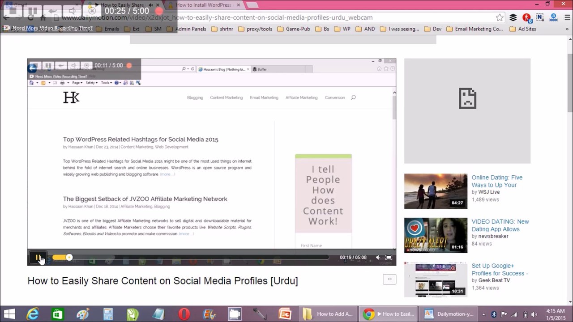Bookmark this page with the star icon
573x322 pixels.
tap(500, 17)
